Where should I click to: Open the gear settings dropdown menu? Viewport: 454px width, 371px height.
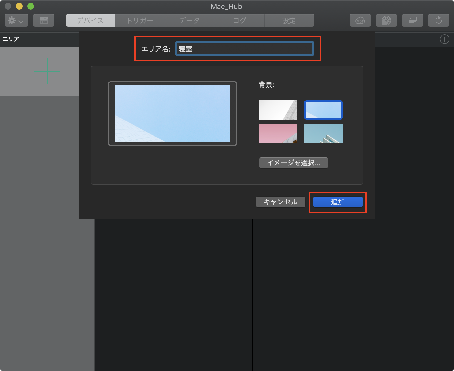16,20
